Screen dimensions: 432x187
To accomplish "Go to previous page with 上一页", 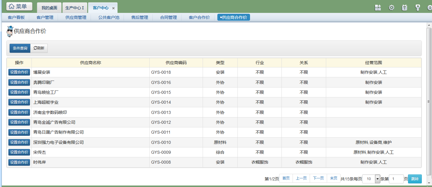I will tap(301, 178).
